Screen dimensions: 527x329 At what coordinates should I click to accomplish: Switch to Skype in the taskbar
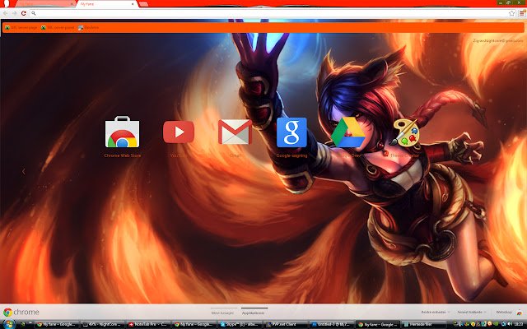(240, 325)
